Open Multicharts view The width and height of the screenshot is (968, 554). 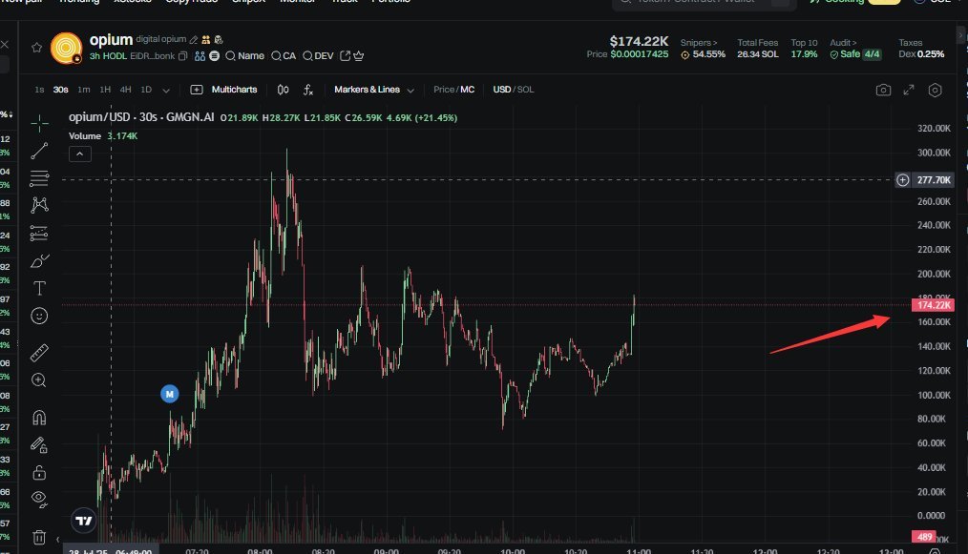[x=223, y=90]
